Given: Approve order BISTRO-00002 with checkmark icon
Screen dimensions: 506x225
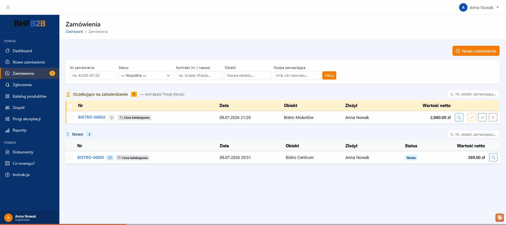Looking at the screenshot, I should pyautogui.click(x=482, y=117).
